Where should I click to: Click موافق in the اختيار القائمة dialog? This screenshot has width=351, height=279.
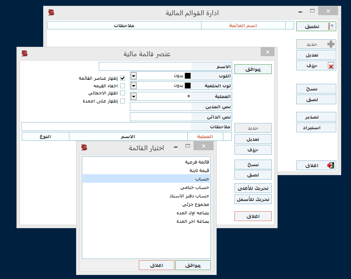pos(193,265)
